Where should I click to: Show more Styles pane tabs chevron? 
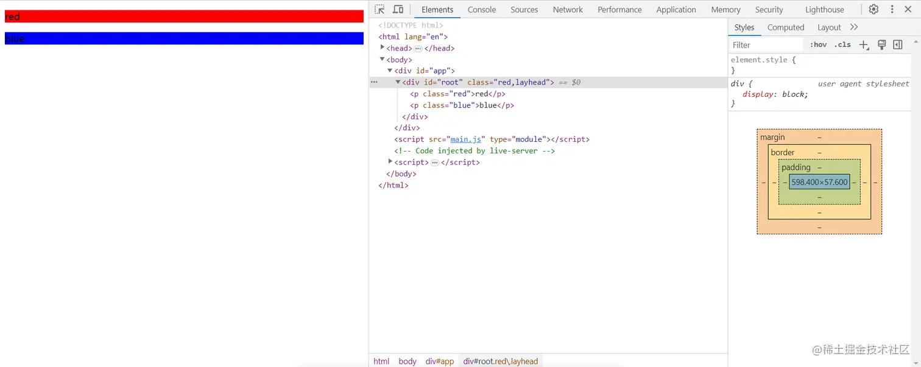(853, 27)
